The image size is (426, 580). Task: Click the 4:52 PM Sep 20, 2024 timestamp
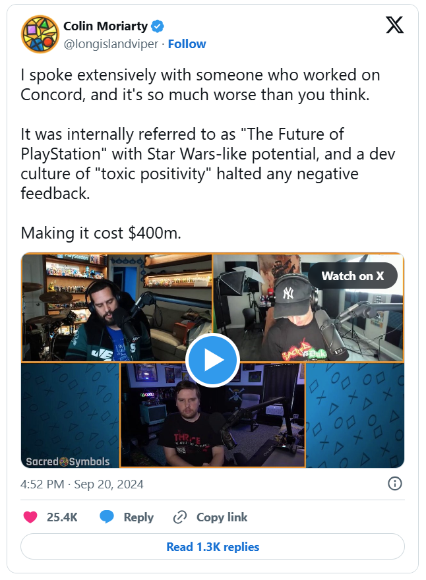click(82, 484)
